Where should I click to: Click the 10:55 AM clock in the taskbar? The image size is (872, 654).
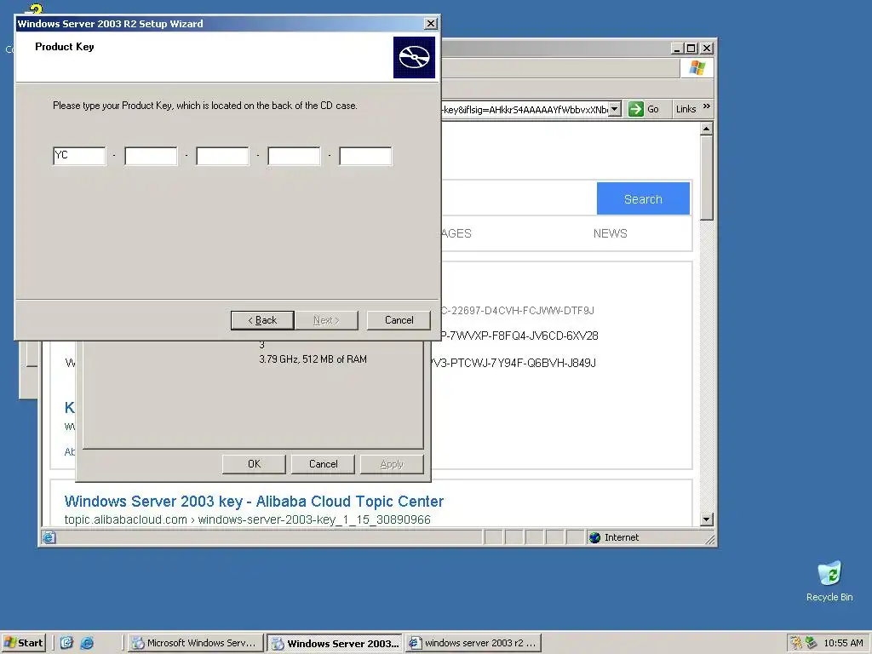843,643
